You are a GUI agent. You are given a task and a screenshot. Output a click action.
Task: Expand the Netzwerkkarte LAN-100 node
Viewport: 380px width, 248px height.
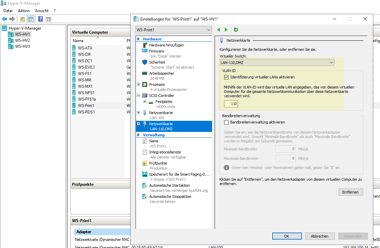139,113
